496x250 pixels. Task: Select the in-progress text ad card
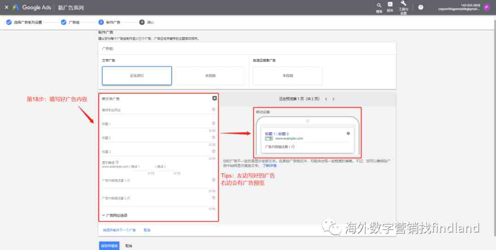(137, 76)
